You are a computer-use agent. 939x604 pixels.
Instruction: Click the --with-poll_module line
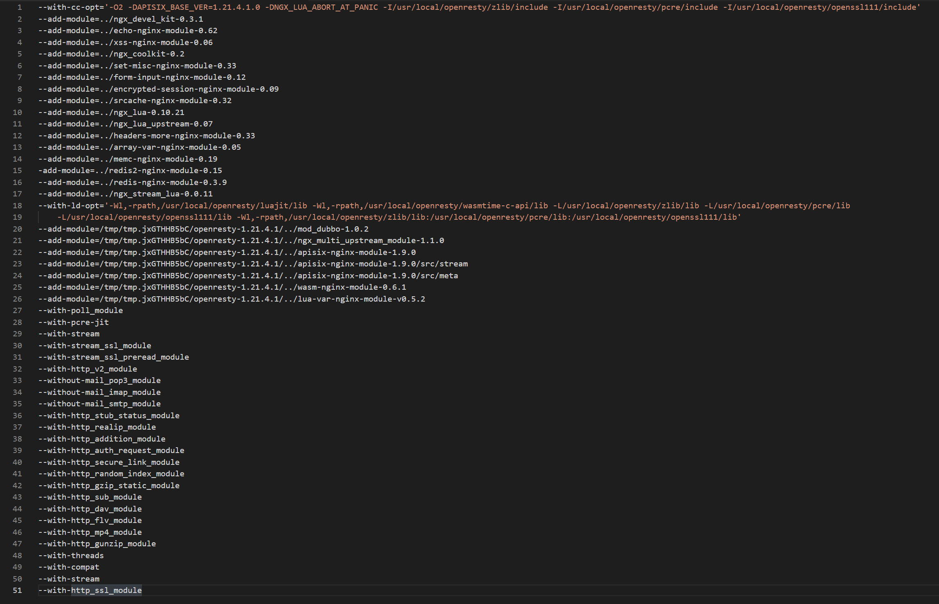point(81,311)
